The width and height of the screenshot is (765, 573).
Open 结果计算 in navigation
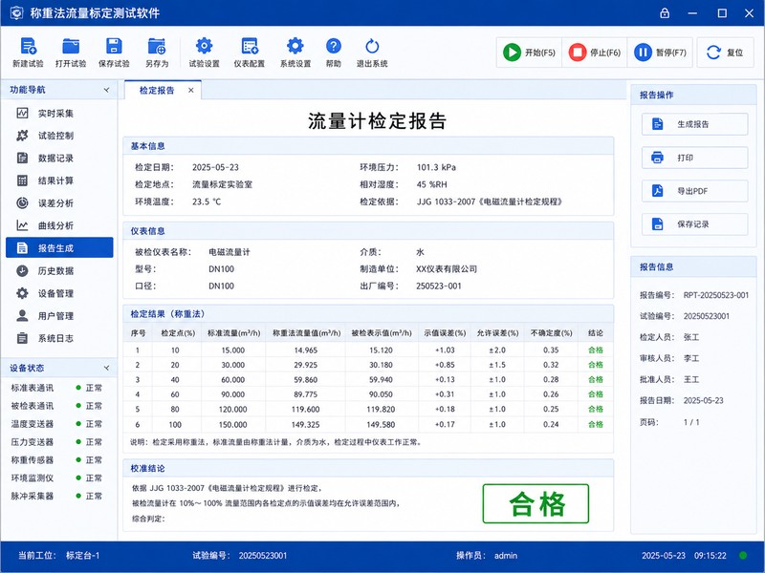[x=59, y=180]
